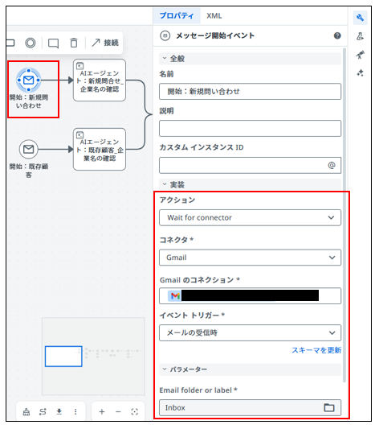379x429 pixels.
Task: Click the download icon in bottom toolbar
Action: click(59, 411)
